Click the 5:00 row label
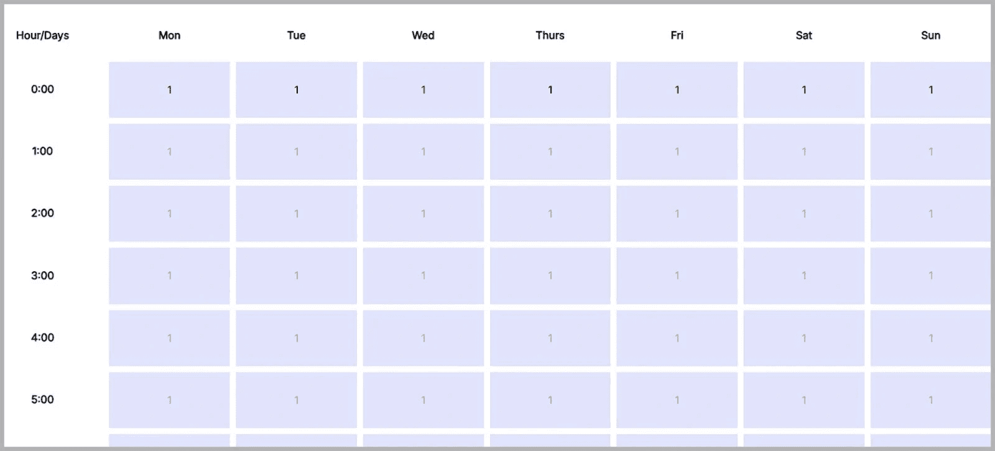The width and height of the screenshot is (995, 451). (x=42, y=400)
